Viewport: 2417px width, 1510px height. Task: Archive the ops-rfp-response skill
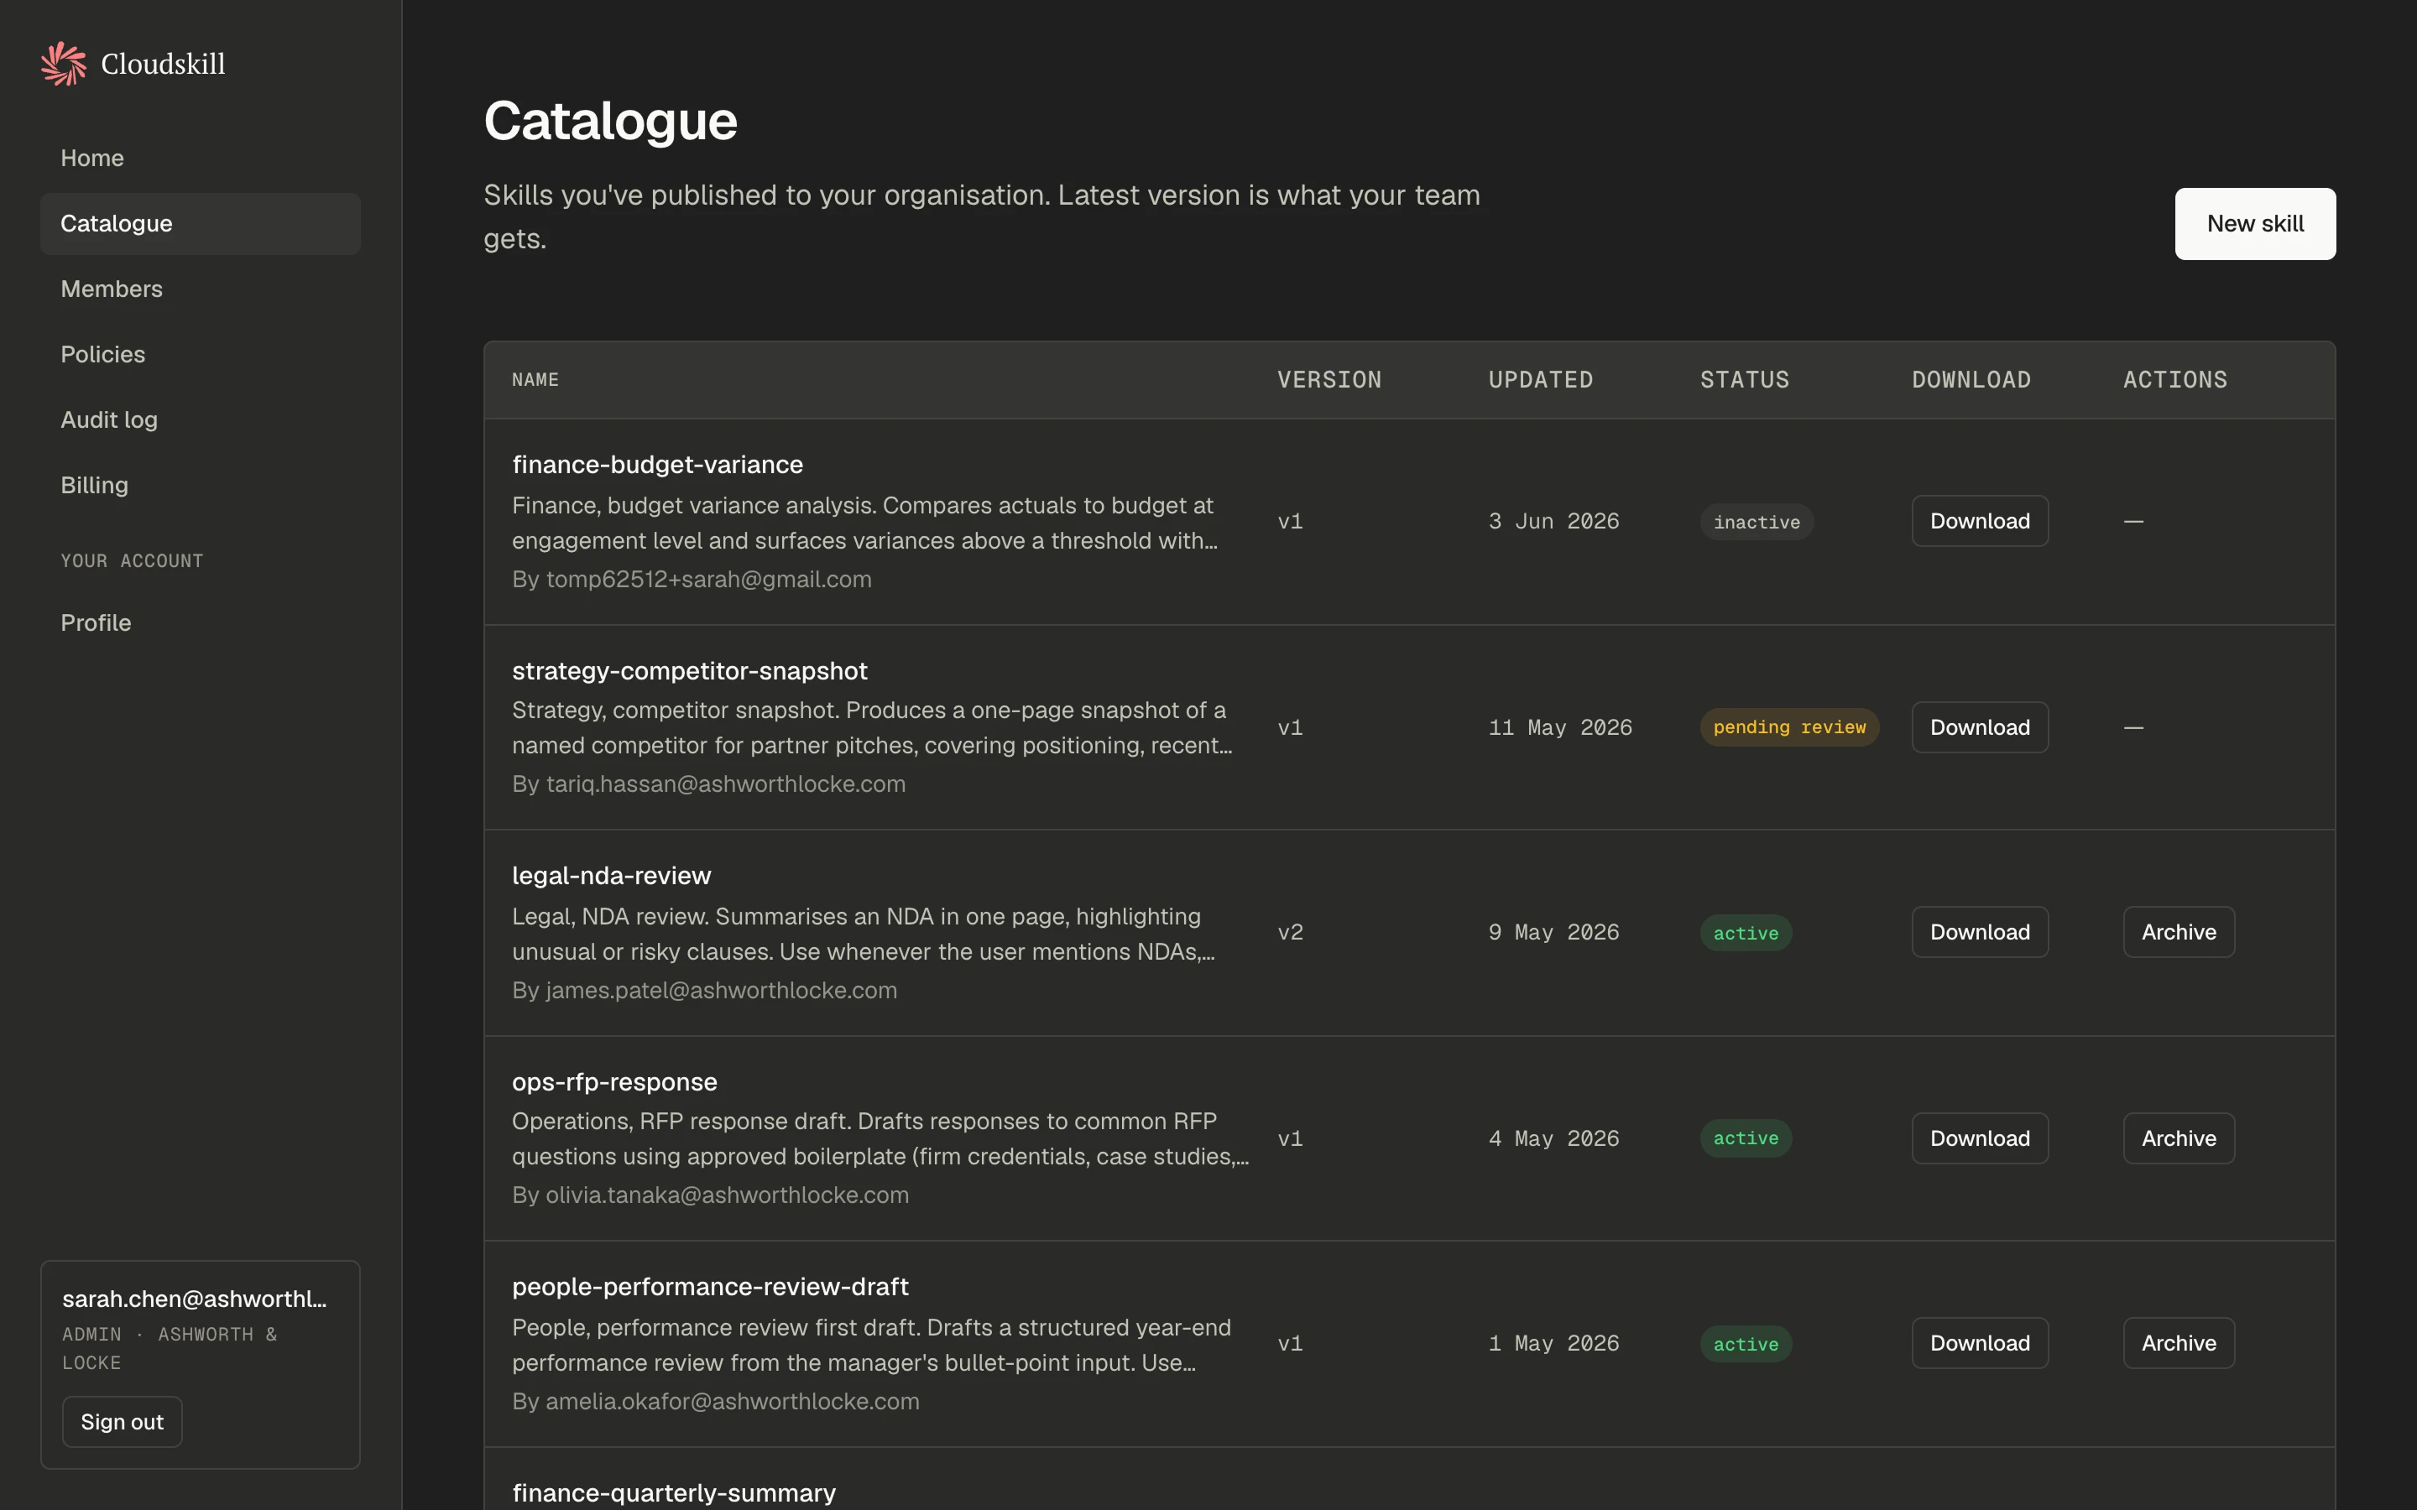2179,1138
